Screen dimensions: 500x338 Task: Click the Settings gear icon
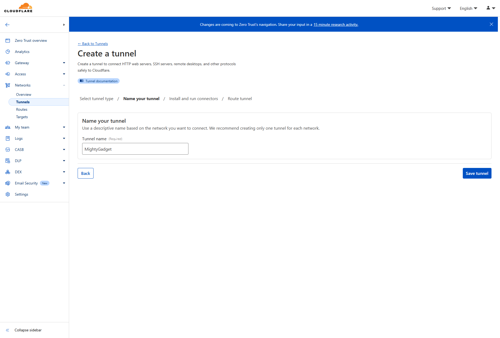tap(8, 194)
